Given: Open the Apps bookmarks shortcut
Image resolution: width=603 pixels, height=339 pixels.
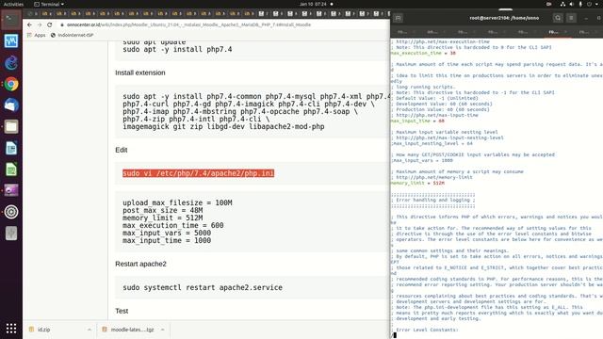Looking at the screenshot, I should 36,35.
